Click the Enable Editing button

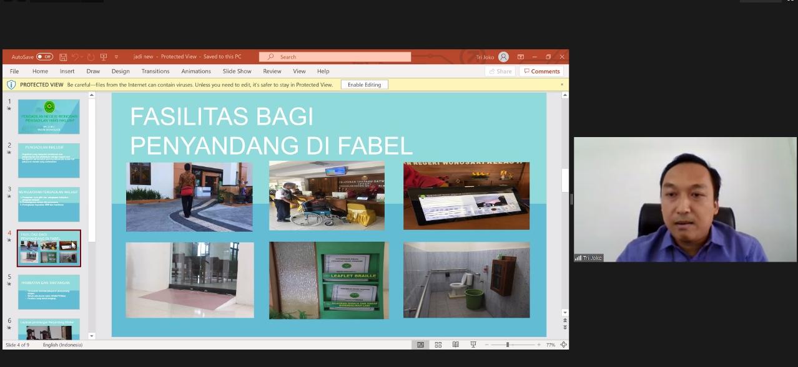coord(364,85)
